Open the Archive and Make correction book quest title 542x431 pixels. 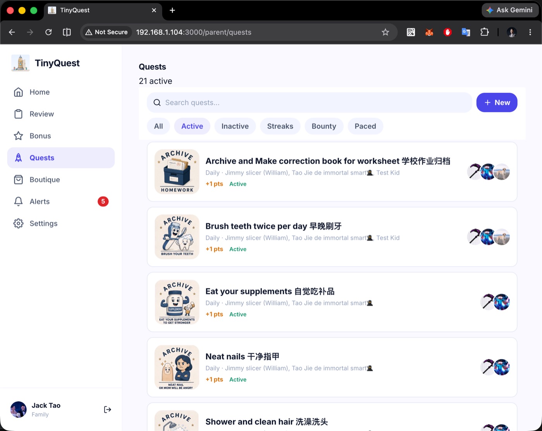pyautogui.click(x=328, y=161)
